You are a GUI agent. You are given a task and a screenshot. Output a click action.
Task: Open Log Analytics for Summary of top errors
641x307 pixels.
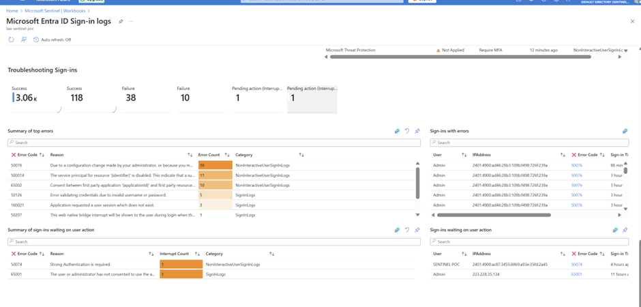pos(397,131)
